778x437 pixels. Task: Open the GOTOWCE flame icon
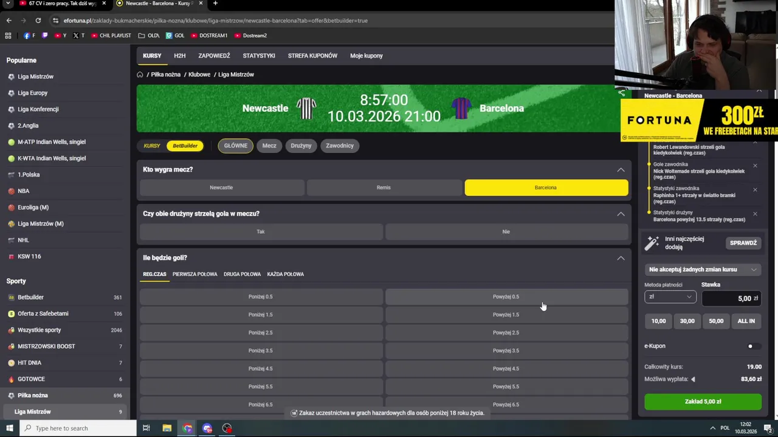coord(12,379)
